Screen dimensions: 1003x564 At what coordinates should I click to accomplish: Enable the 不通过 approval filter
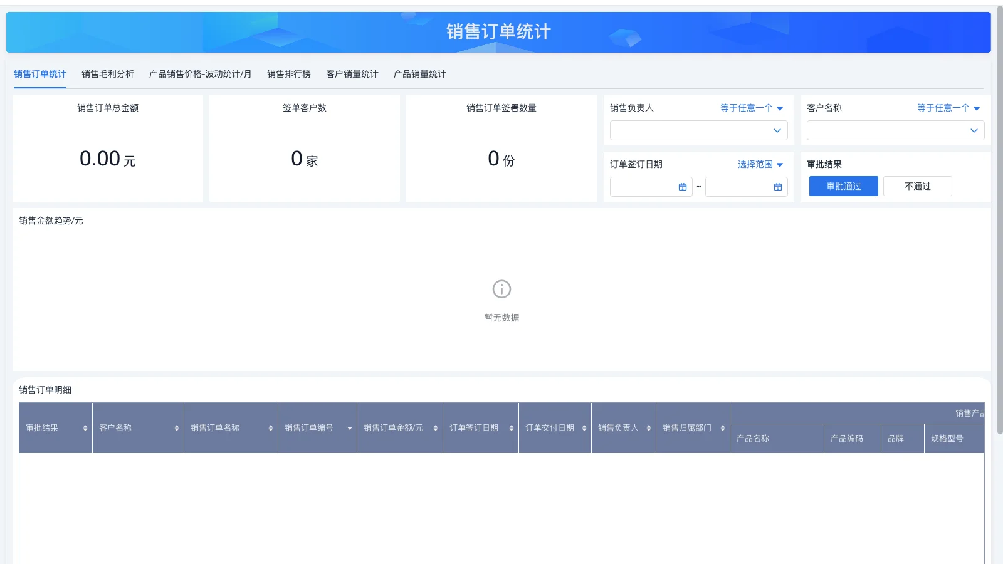pos(917,185)
